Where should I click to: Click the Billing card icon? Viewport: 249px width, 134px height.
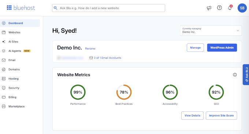point(4,97)
